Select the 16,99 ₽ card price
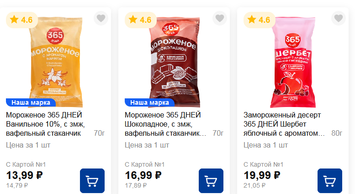Screen dimensions: 355x194 pos(143,175)
